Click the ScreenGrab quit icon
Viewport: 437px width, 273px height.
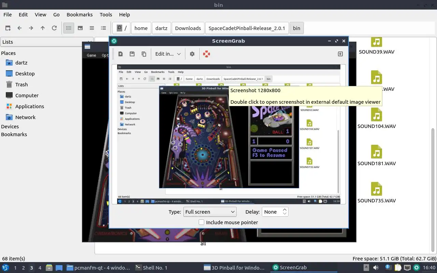pyautogui.click(x=340, y=54)
